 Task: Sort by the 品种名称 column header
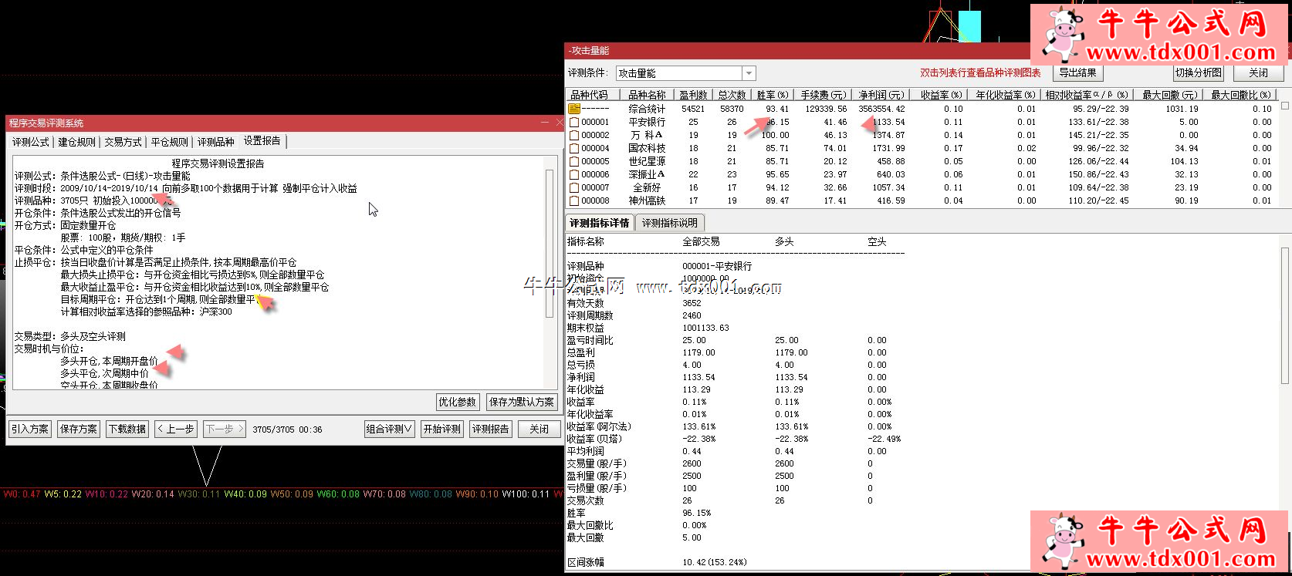(x=648, y=95)
